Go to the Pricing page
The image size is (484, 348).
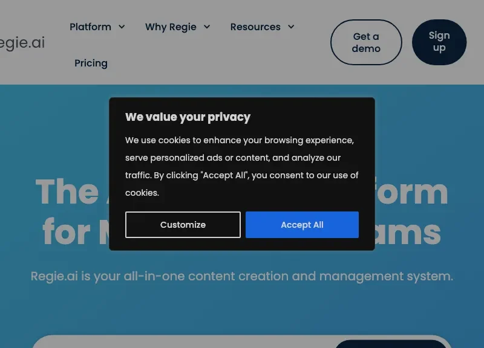(91, 63)
